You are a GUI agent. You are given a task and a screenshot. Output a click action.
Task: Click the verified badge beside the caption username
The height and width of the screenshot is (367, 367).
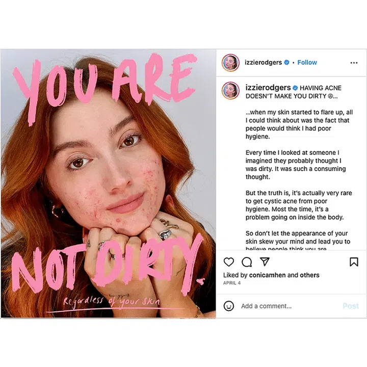(295, 88)
